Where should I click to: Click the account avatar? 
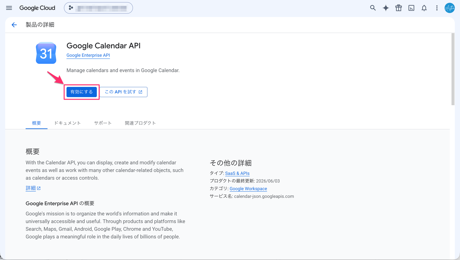point(450,8)
